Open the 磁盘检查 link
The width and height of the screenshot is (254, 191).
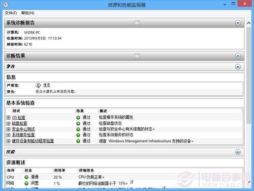[19, 123]
